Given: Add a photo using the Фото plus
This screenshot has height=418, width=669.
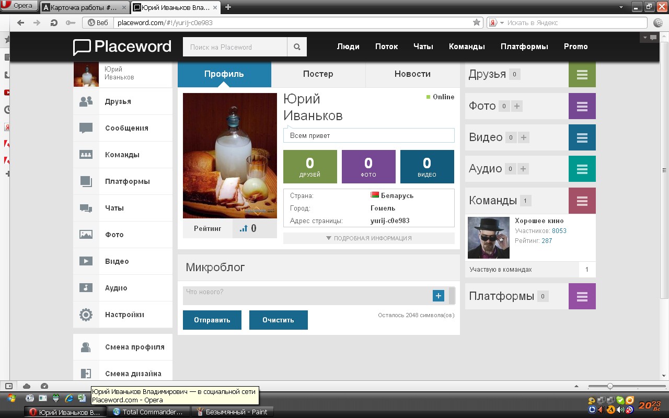Looking at the screenshot, I should 517,106.
